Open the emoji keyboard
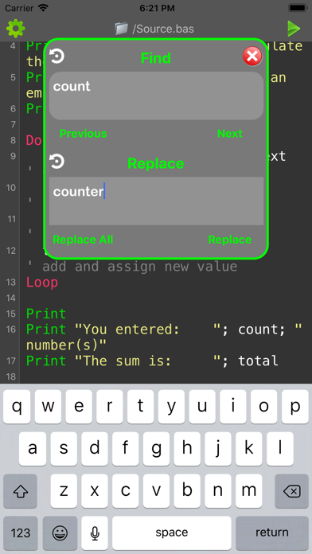The height and width of the screenshot is (554, 312). coord(60,533)
